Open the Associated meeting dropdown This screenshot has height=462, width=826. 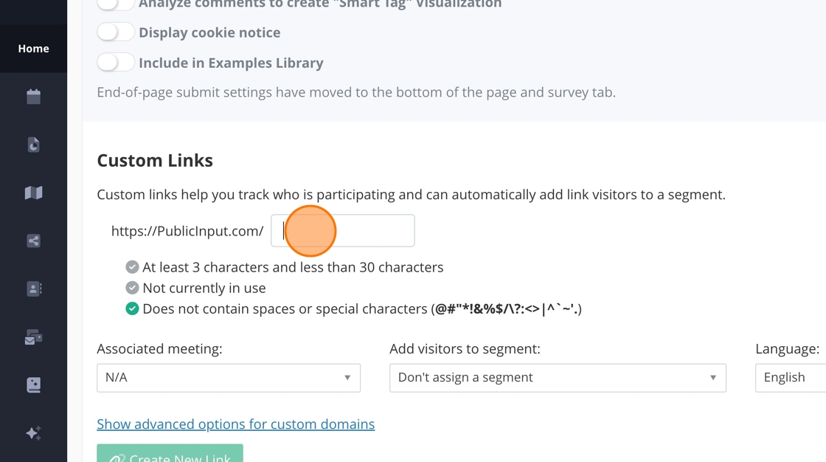229,378
